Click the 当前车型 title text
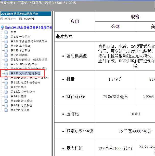This screenshot has width=155, height=156. [x=38, y=3]
